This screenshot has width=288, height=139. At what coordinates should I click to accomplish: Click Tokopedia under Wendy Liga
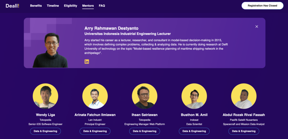(x=45, y=120)
